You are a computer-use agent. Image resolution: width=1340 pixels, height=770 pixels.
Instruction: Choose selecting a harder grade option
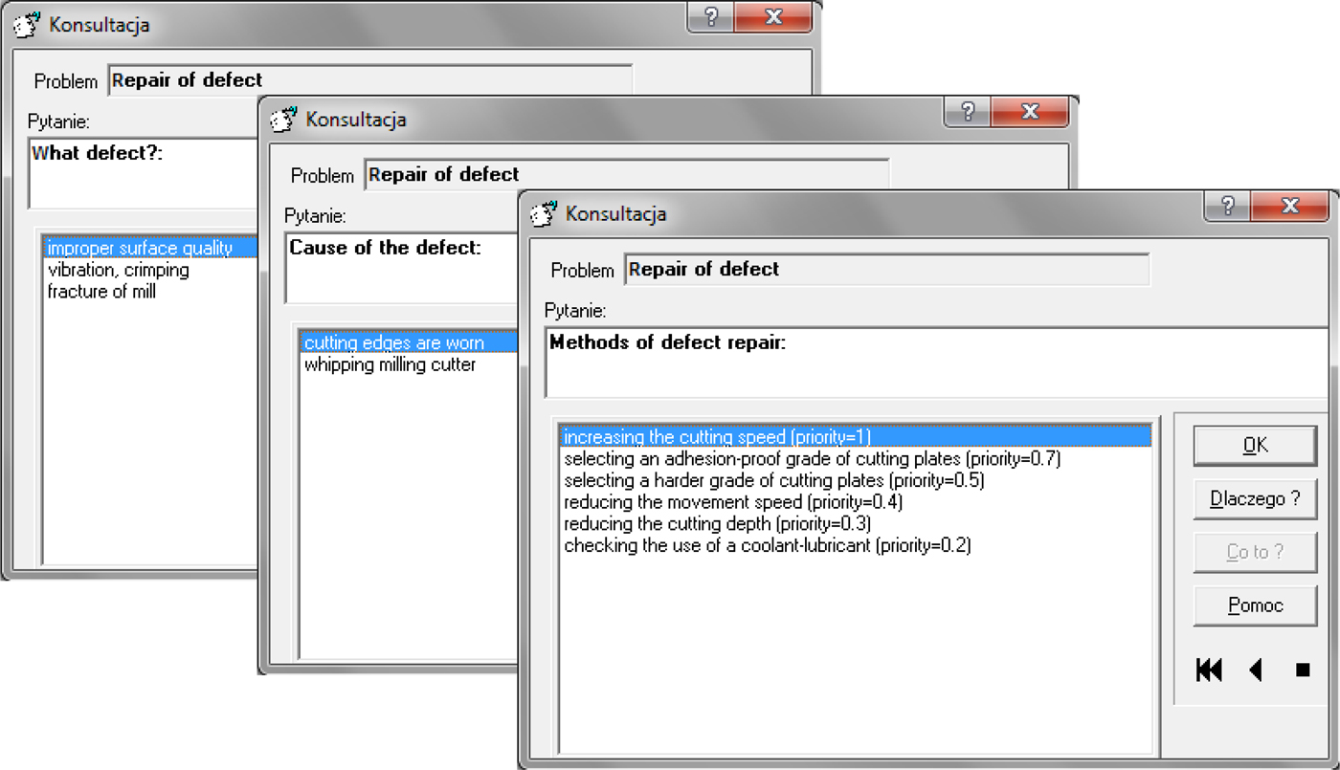click(x=773, y=480)
